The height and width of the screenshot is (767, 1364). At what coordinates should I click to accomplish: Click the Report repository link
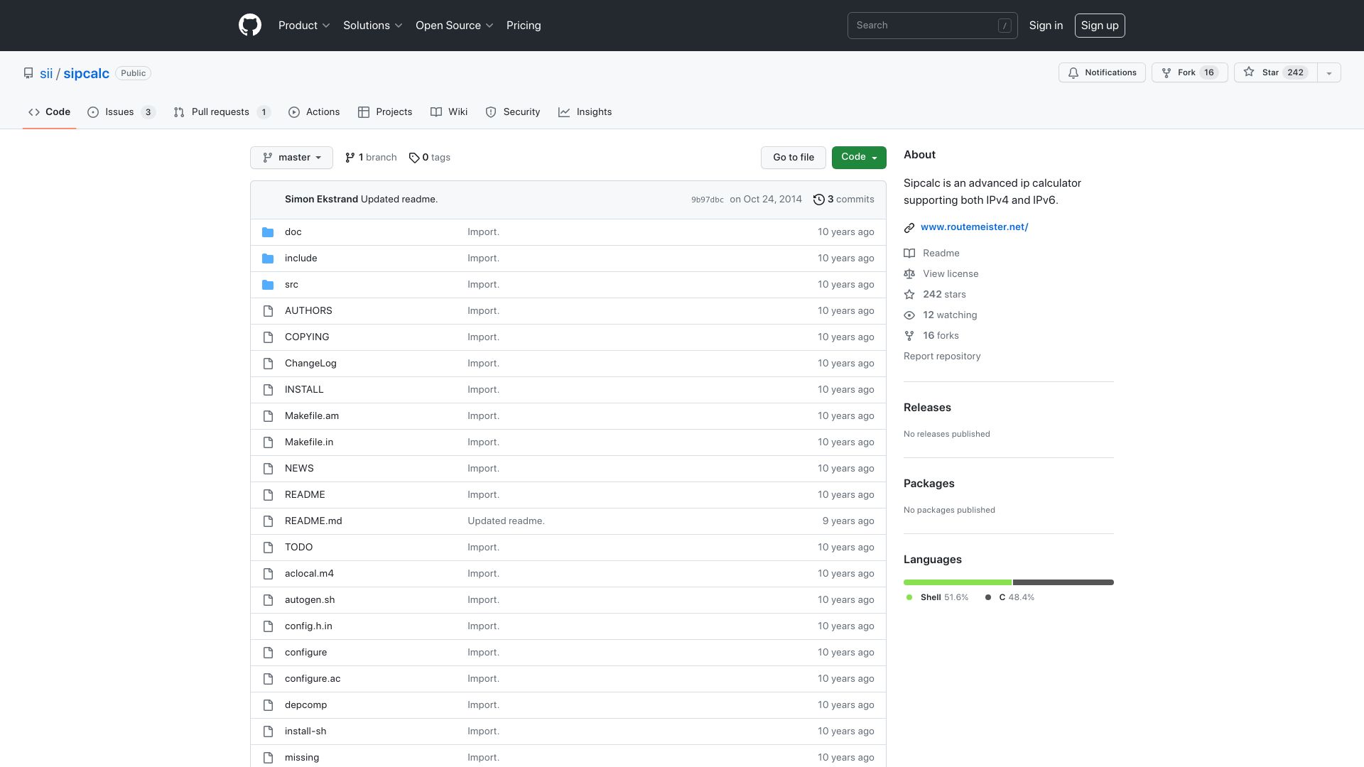(942, 357)
